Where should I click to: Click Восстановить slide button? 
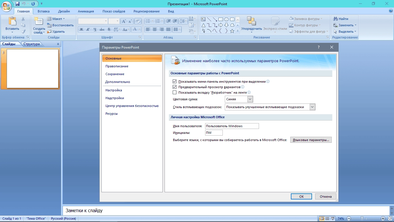click(x=60, y=25)
